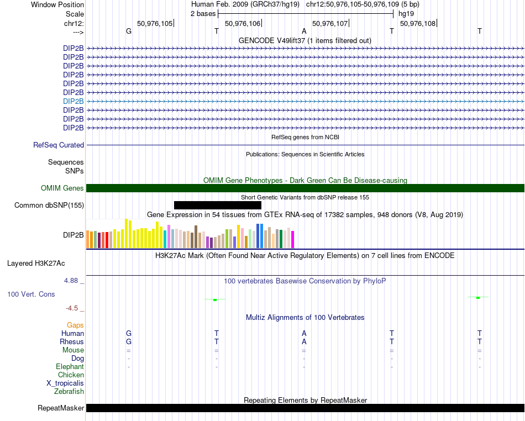This screenshot has height=421, width=525.
Task: Click the '2 bases' scale bar text
Action: click(x=203, y=14)
